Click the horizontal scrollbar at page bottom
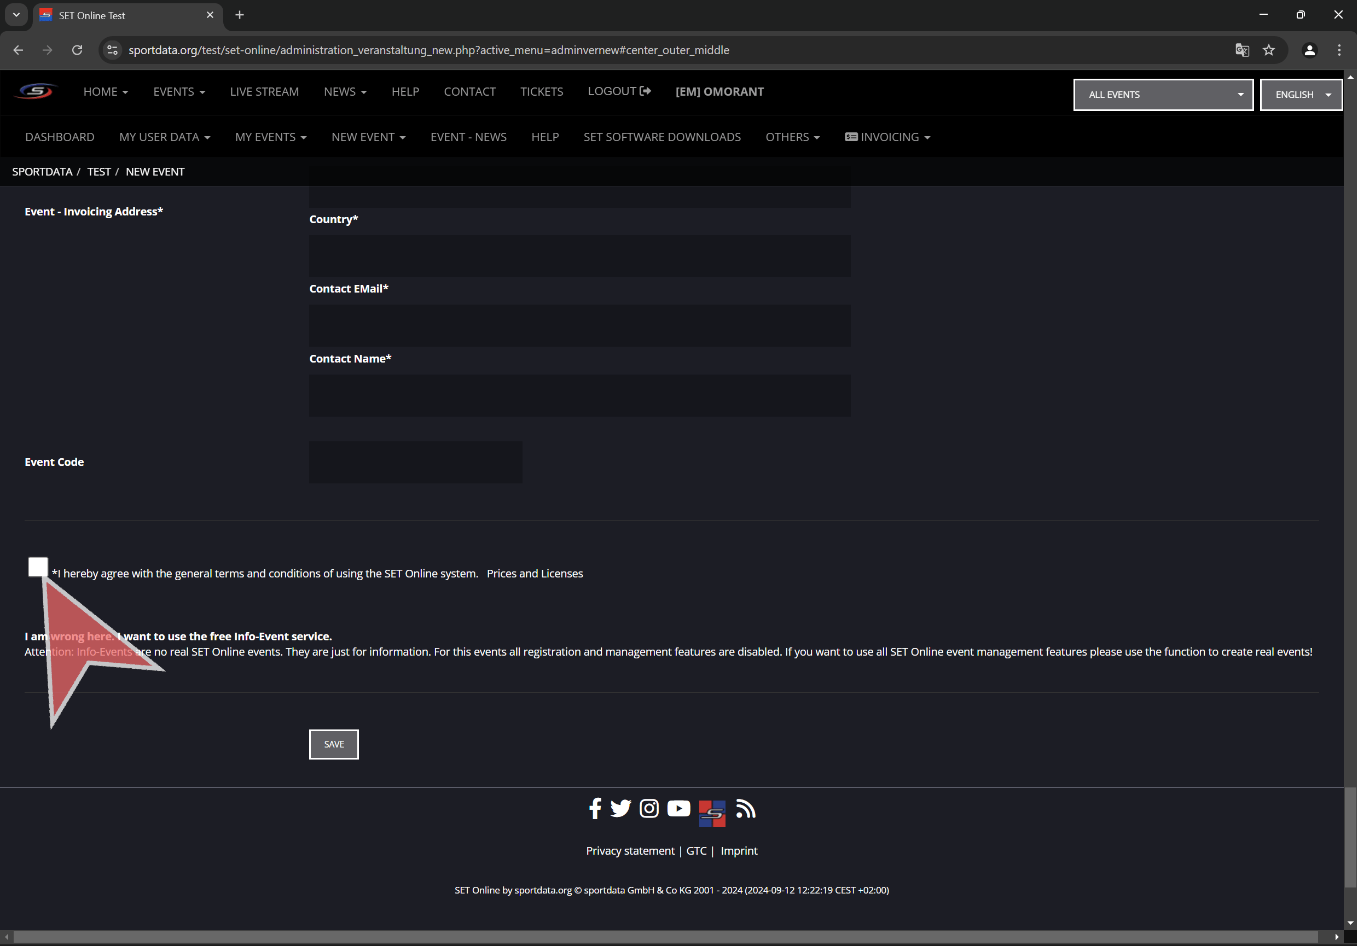This screenshot has height=946, width=1358. [665, 937]
